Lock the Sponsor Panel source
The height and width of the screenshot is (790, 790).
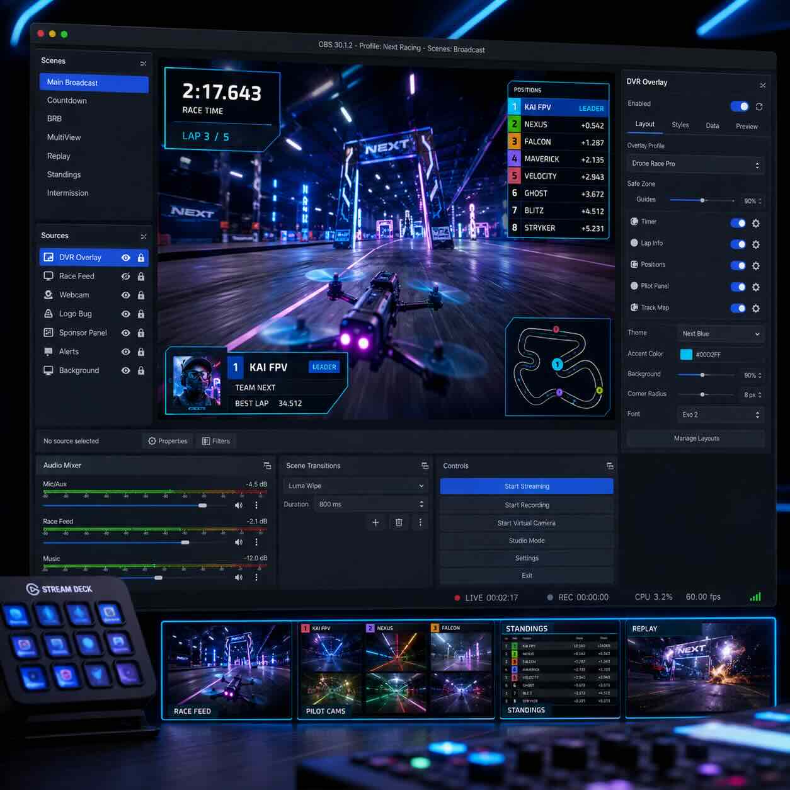(141, 333)
